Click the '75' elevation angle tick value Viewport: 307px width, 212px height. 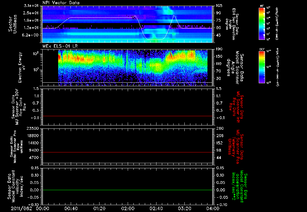(x=218, y=20)
